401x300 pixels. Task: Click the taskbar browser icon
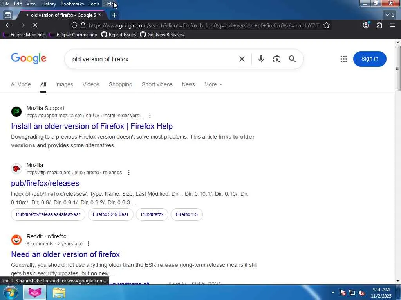click(35, 292)
